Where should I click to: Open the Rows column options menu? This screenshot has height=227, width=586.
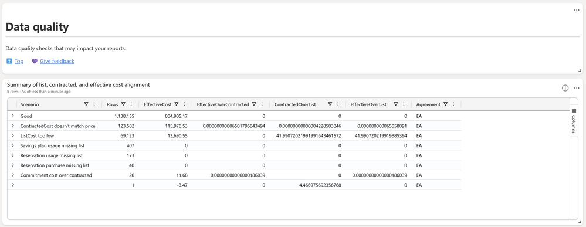[x=131, y=104]
